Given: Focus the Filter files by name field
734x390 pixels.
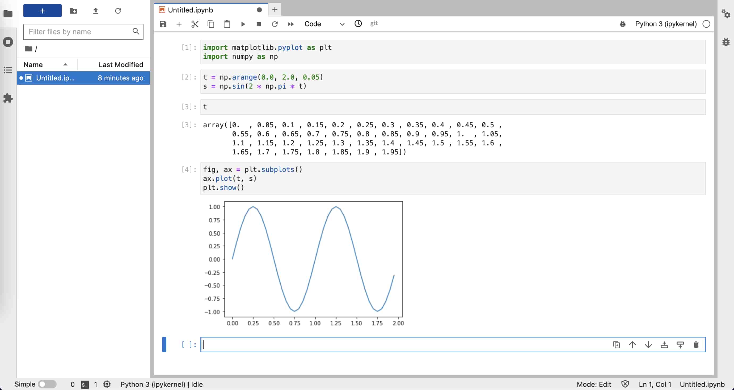Looking at the screenshot, I should [83, 32].
